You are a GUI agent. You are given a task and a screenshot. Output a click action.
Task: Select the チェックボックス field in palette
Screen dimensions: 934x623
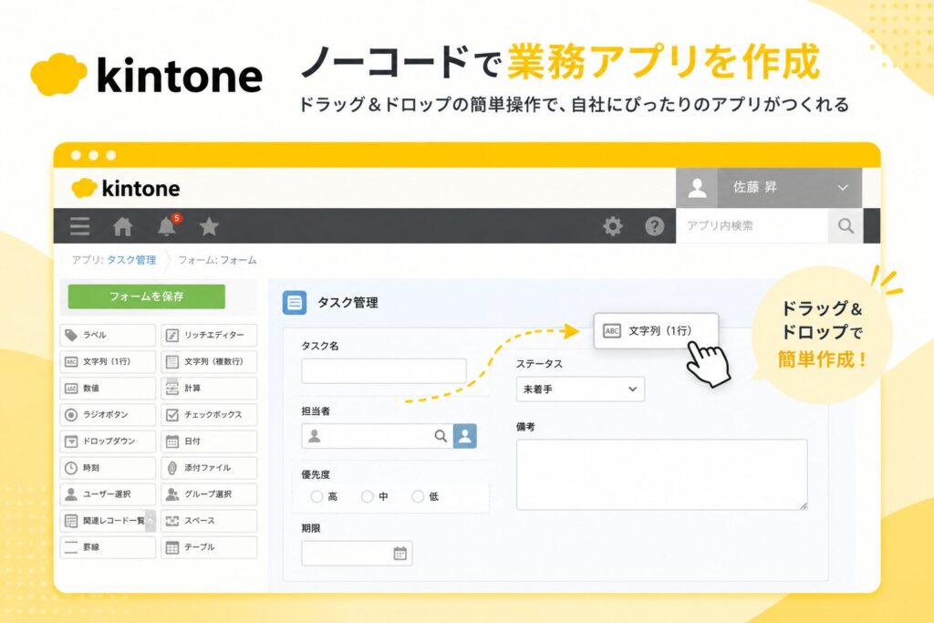click(x=209, y=414)
